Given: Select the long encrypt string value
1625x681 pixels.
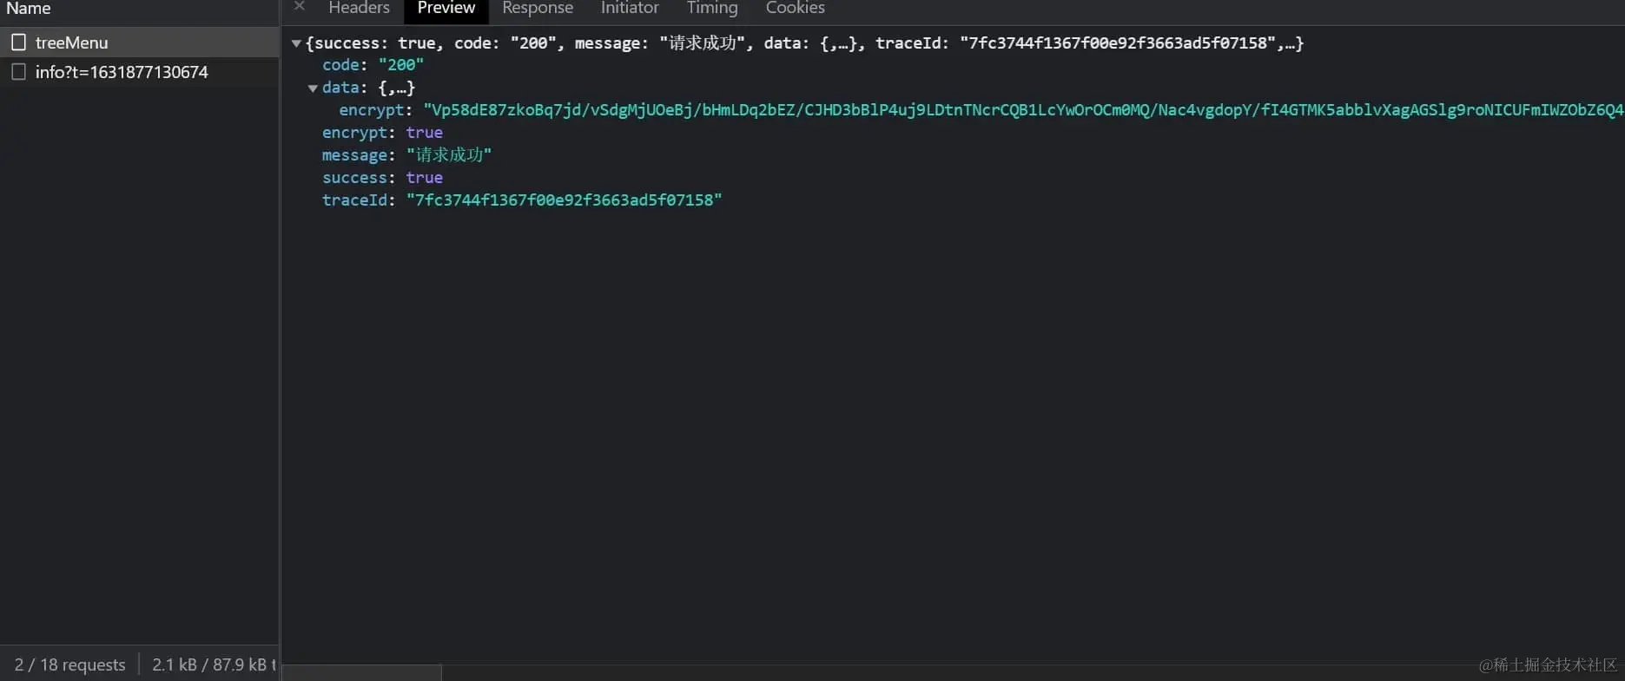Looking at the screenshot, I should [1023, 110].
